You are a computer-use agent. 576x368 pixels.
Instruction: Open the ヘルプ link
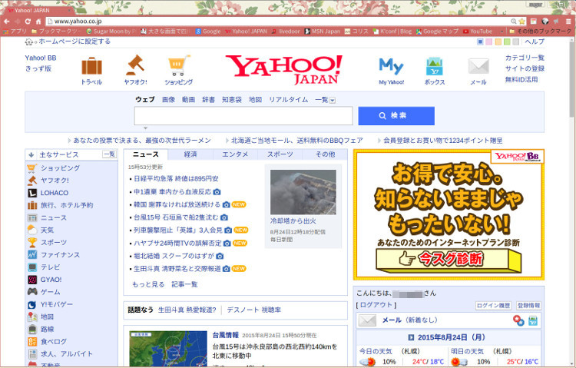535,41
